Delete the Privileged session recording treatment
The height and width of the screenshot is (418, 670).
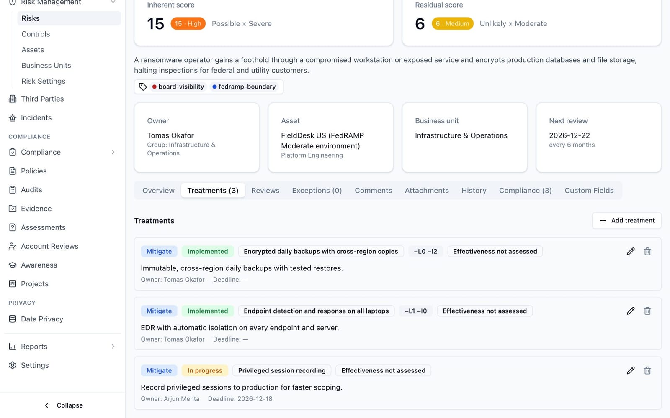647,370
